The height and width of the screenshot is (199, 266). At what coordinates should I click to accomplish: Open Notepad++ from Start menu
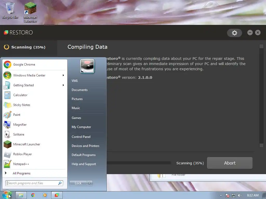tap(35, 164)
